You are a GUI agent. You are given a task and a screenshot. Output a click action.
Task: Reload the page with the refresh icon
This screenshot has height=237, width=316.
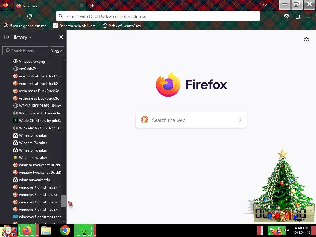pyautogui.click(x=30, y=16)
